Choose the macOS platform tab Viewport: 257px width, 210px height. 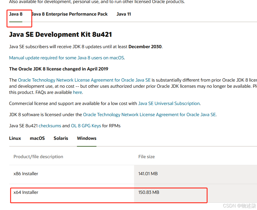point(37,138)
